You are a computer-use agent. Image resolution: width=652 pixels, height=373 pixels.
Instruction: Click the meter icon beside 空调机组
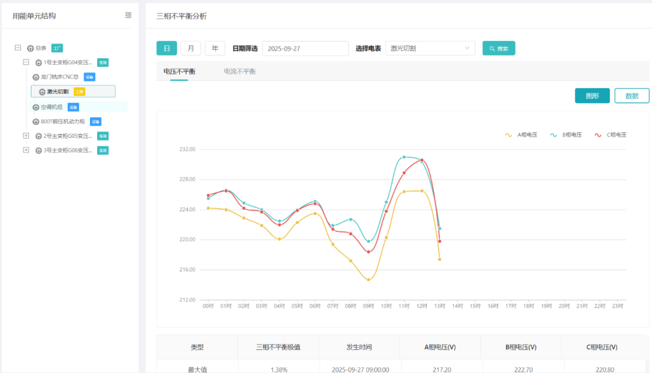coord(36,107)
